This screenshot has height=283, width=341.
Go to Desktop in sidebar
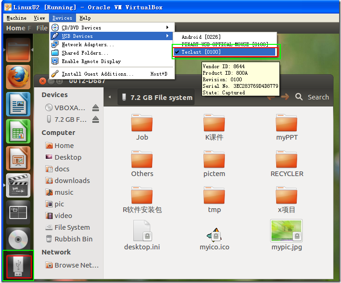(63, 157)
